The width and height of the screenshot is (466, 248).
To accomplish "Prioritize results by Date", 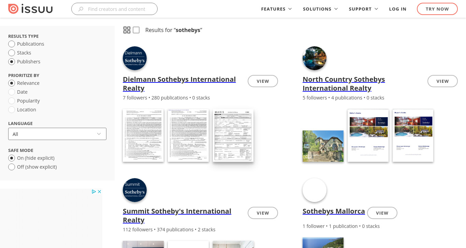I will click(12, 92).
